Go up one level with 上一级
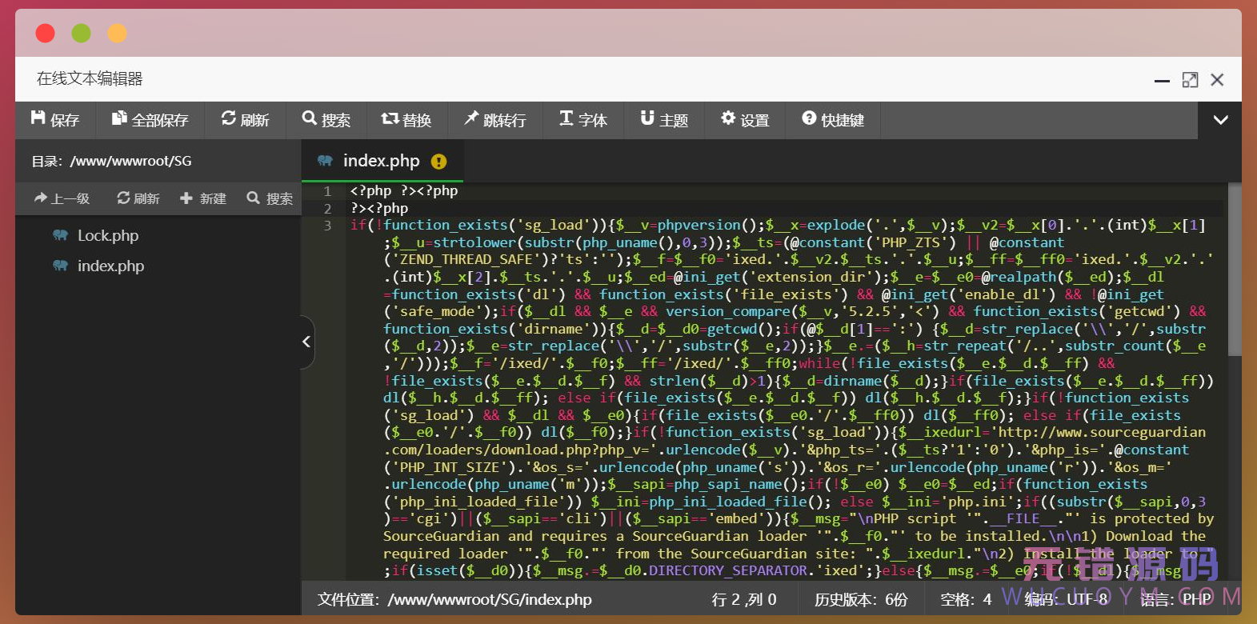The height and width of the screenshot is (624, 1257). (62, 198)
